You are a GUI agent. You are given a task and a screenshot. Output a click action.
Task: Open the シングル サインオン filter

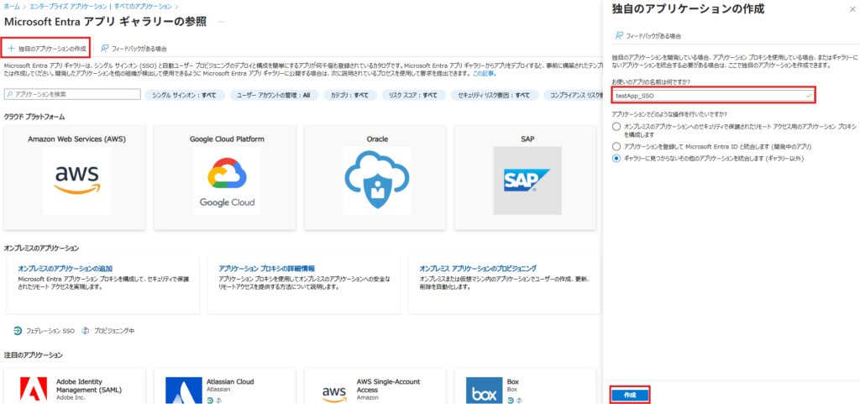[x=184, y=95]
